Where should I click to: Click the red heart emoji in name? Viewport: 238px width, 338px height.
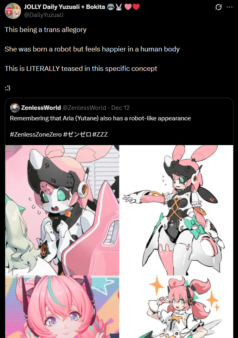(136, 7)
